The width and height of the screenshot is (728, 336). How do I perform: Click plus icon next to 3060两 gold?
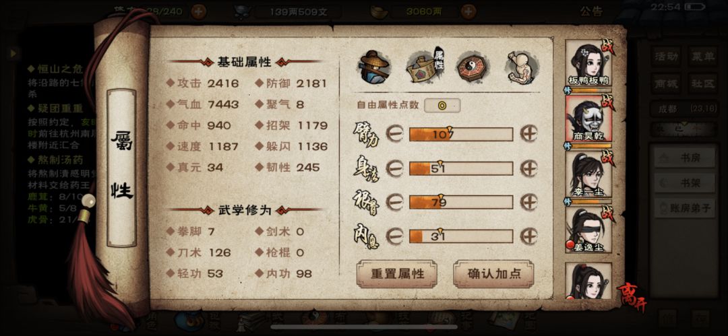pyautogui.click(x=468, y=11)
